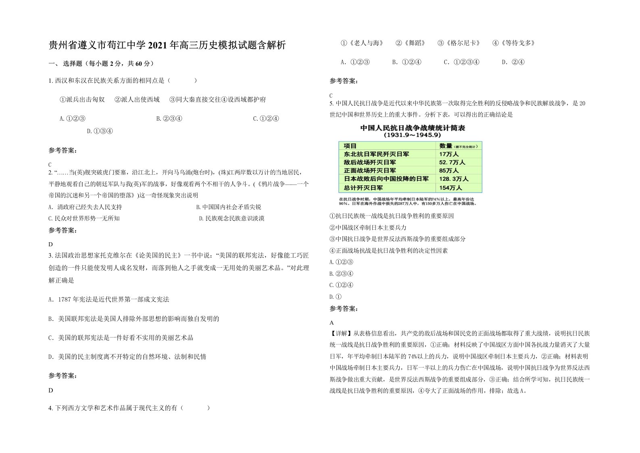Select question 4 option C. ①②③④
The width and height of the screenshot is (640, 453).
(462, 62)
